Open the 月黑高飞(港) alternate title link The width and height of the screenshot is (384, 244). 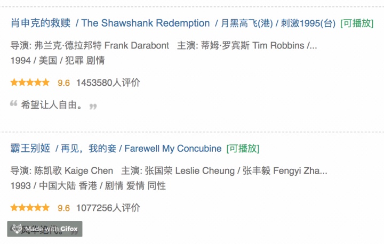247,23
